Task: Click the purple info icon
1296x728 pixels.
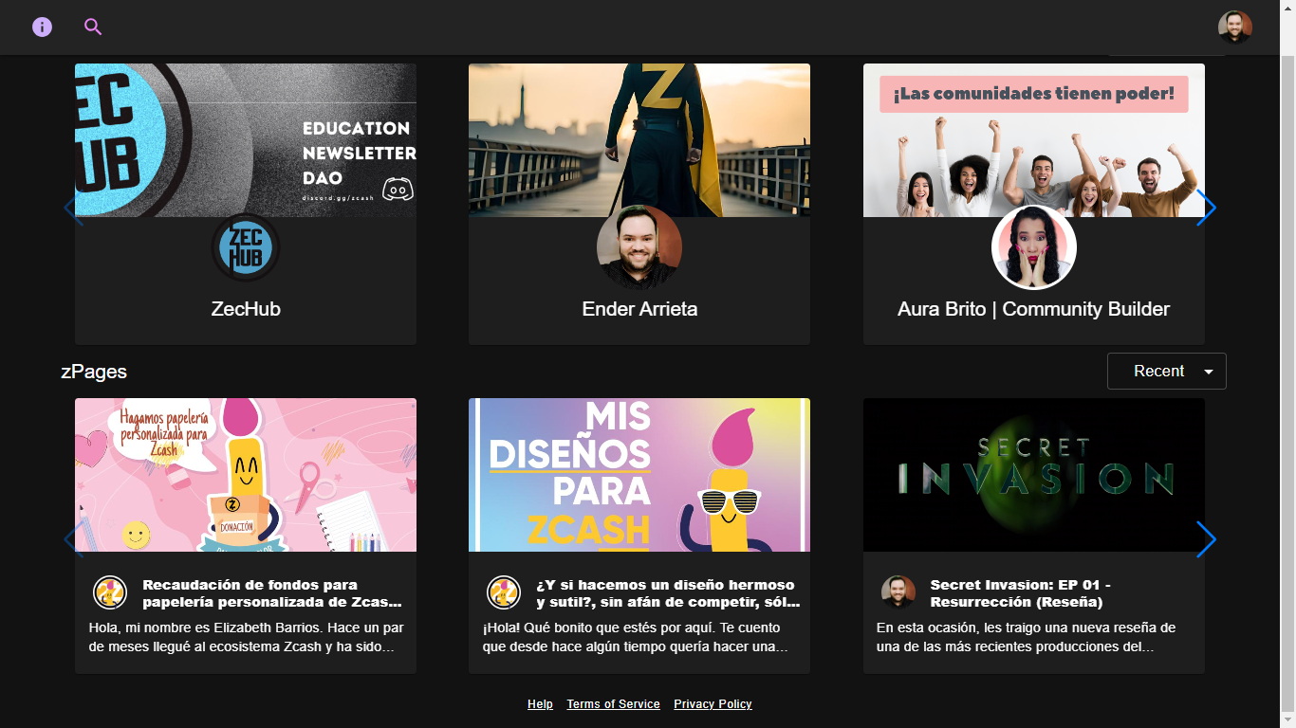Action: (42, 27)
